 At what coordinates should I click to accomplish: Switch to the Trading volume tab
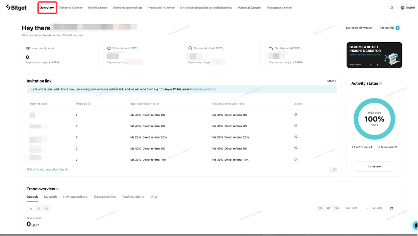click(133, 197)
